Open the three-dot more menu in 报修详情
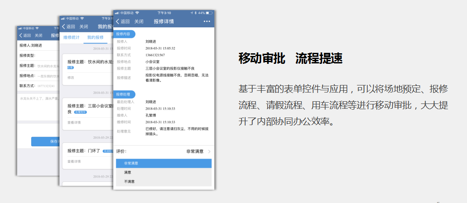 tap(207, 22)
